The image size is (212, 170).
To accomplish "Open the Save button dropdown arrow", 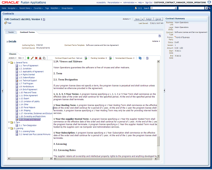I will [x=142, y=19].
